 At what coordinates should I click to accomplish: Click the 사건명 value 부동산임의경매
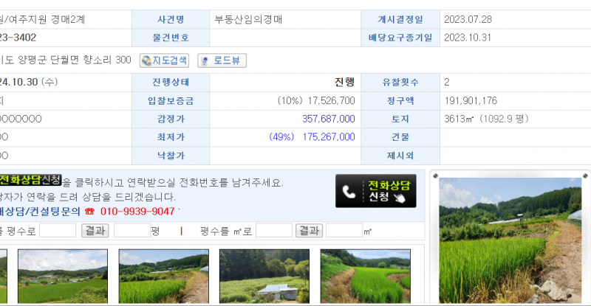click(x=248, y=20)
